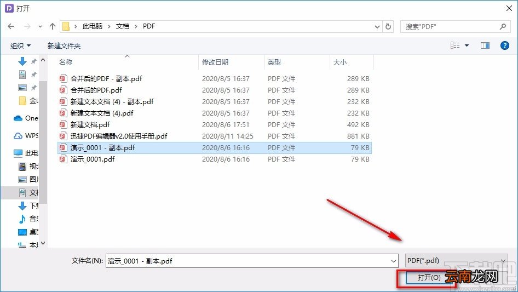Open pinned pictures in quick access
This screenshot has width=518, height=292.
click(22, 88)
